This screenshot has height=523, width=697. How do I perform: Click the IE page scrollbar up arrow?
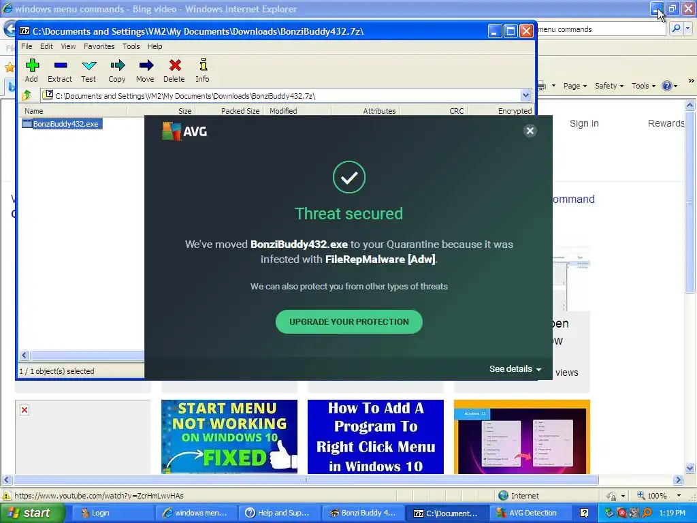[x=690, y=106]
